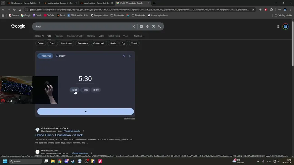Submit search with magnifier icon
Screen dimensions: 294x165
(159, 26)
